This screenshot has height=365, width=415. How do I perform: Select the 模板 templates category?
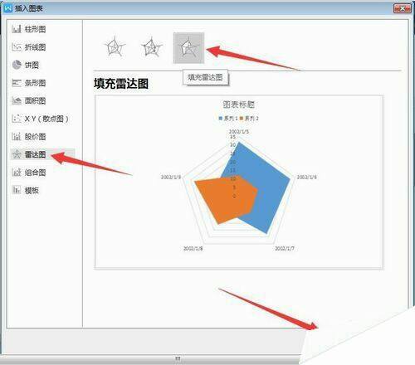click(x=26, y=190)
